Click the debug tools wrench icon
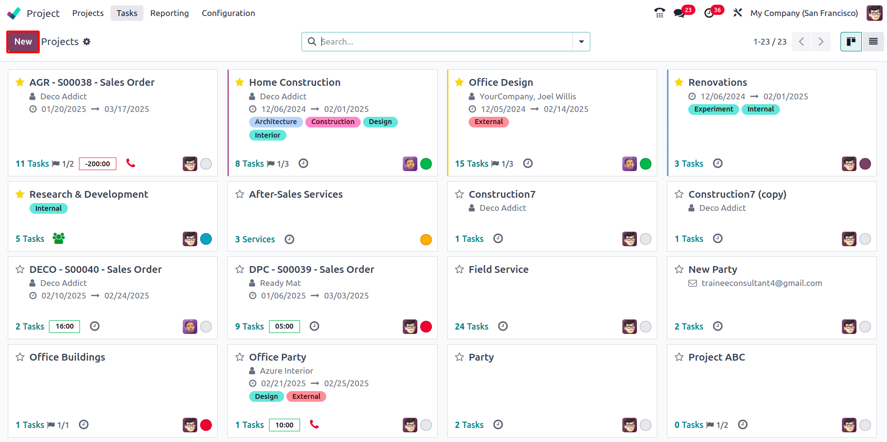 pyautogui.click(x=737, y=13)
